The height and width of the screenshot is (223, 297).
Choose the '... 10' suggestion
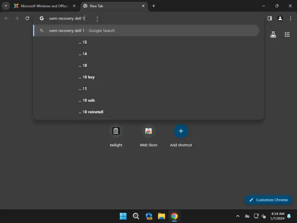[x=146, y=65]
